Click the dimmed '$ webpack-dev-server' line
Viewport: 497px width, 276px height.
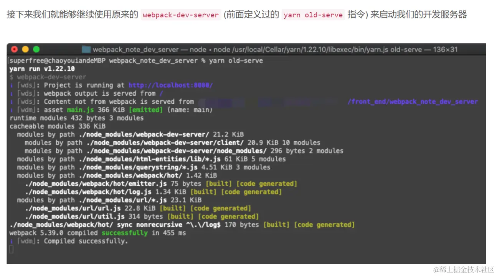[x=48, y=77]
